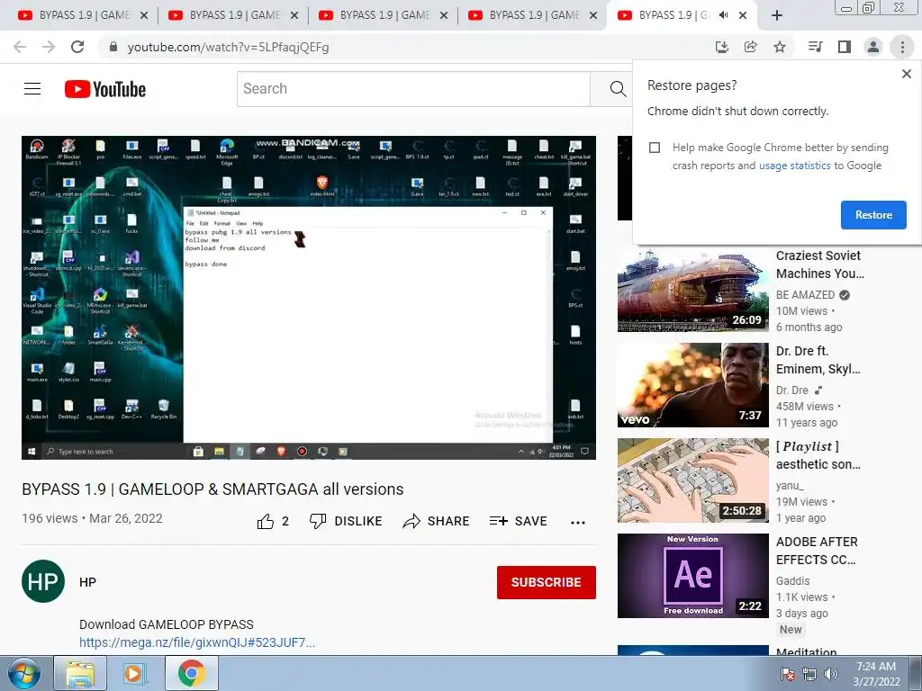Screen dimensions: 922x691
Task: Open the YouTube hamburger guide menu
Action: coord(32,89)
